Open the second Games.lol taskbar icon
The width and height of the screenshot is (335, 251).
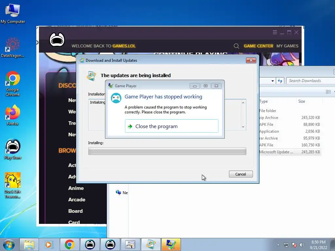click(110, 244)
